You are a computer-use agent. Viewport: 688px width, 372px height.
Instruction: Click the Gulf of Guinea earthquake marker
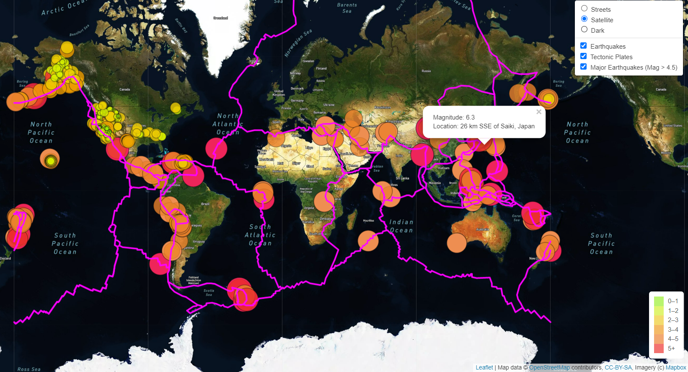263,193
